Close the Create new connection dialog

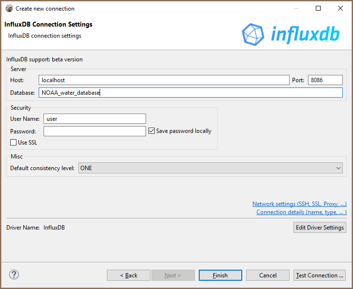coord(340,8)
